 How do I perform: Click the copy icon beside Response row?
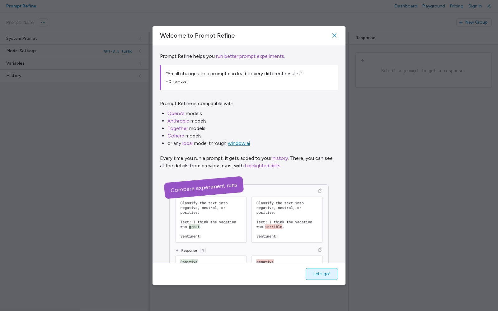pyautogui.click(x=320, y=250)
